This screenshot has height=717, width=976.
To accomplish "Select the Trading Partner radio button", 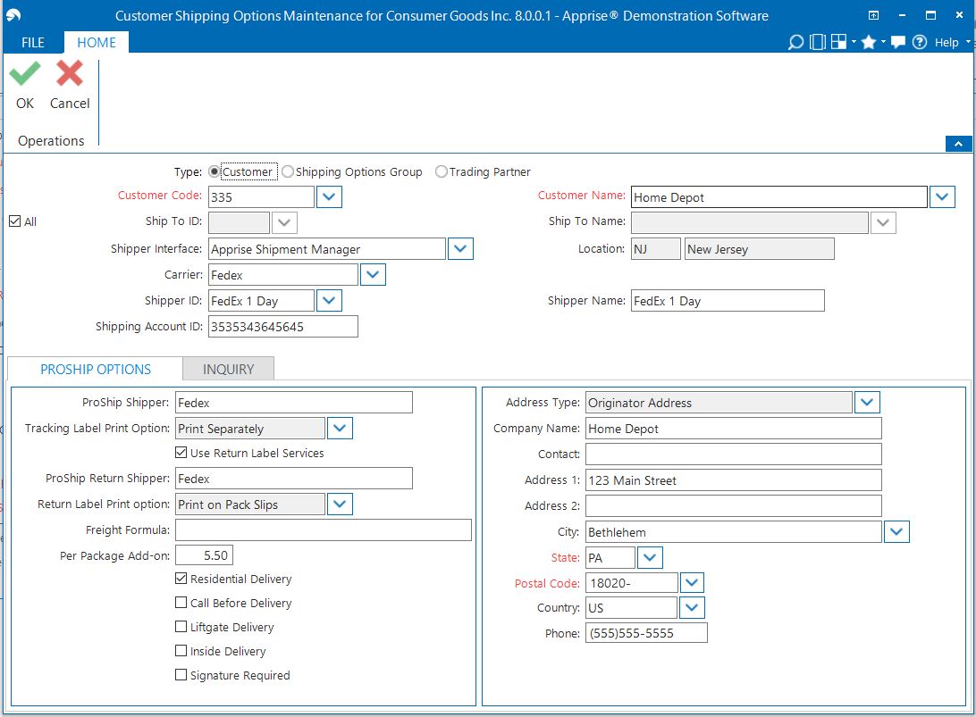I will 442,171.
